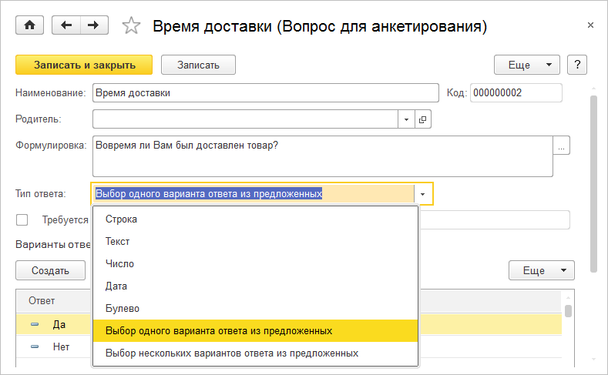Open the top Еще menu

(527, 65)
